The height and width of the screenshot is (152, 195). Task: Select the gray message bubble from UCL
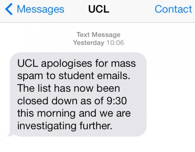[78, 94]
